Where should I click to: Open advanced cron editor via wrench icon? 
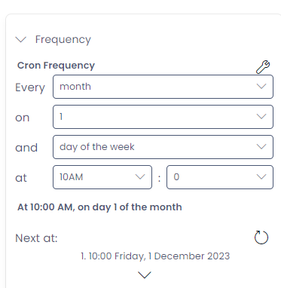coord(263,67)
